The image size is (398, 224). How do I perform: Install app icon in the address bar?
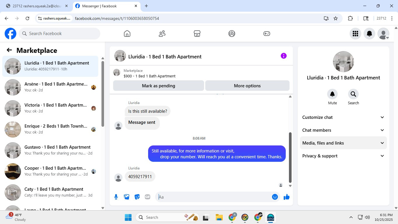326,18
